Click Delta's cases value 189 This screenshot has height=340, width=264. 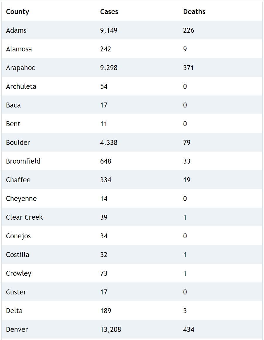click(x=106, y=311)
